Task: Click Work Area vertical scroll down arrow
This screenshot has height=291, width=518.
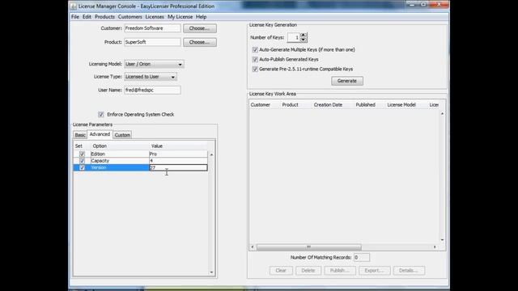Action: pos(443,240)
